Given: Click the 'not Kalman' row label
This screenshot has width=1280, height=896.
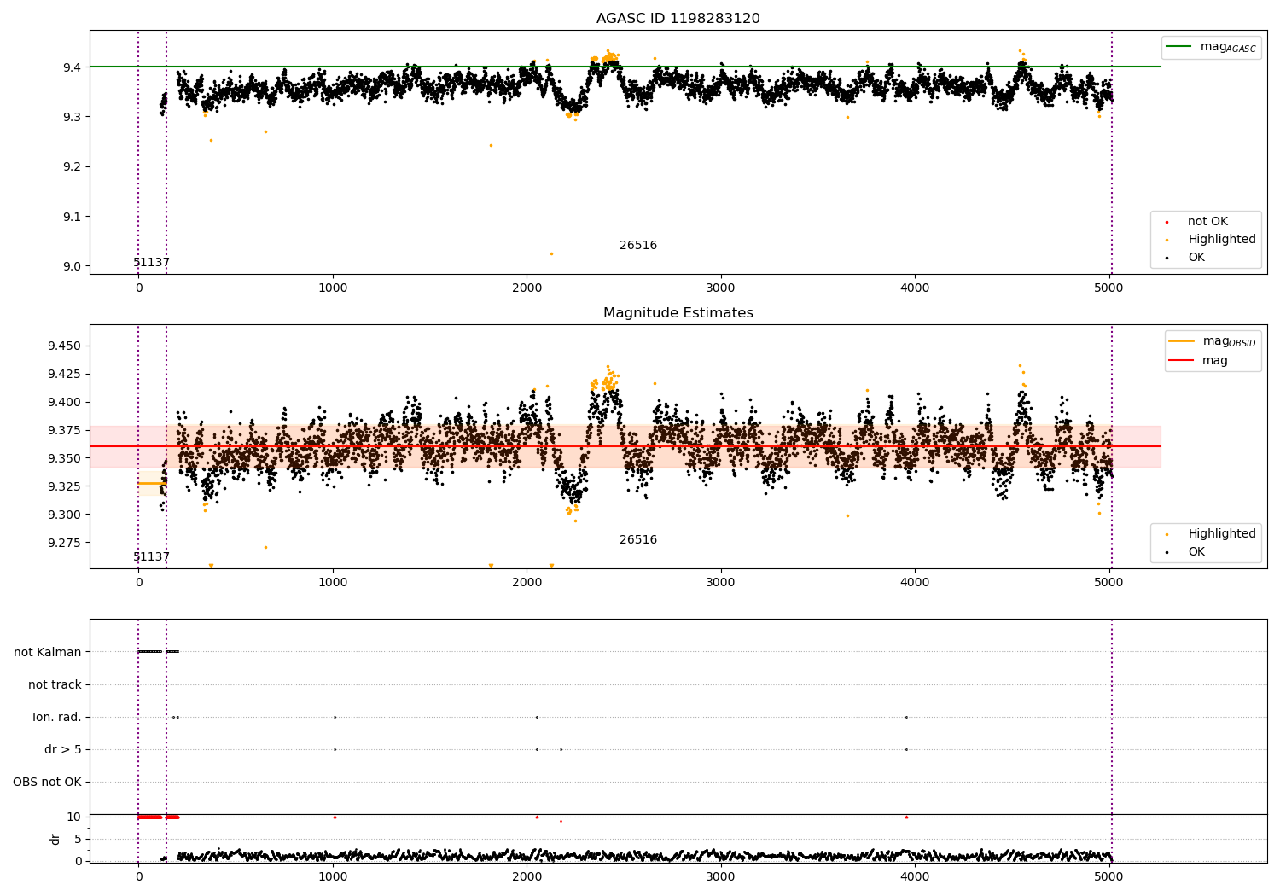Looking at the screenshot, I should pos(48,652).
